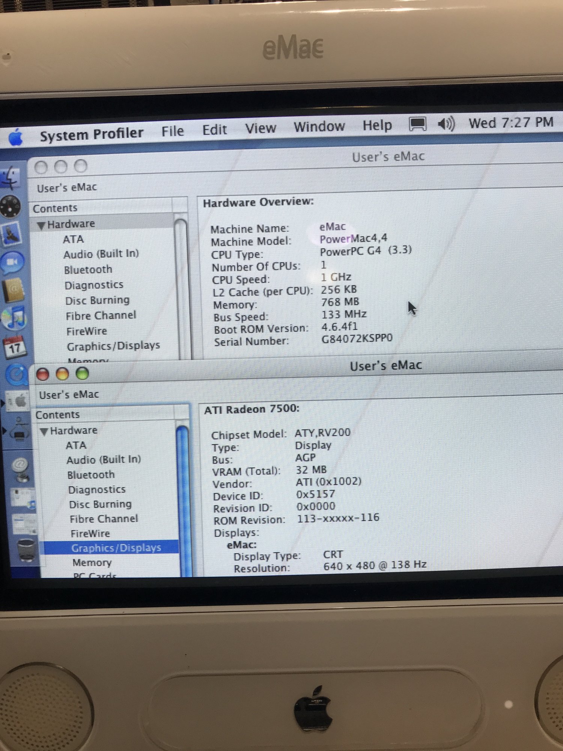The image size is (563, 751).
Task: Collapse Hardware triangle in the front window
Action: coord(44,431)
